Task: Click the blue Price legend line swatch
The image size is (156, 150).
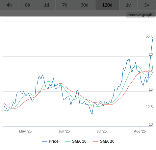Action: tap(44, 141)
